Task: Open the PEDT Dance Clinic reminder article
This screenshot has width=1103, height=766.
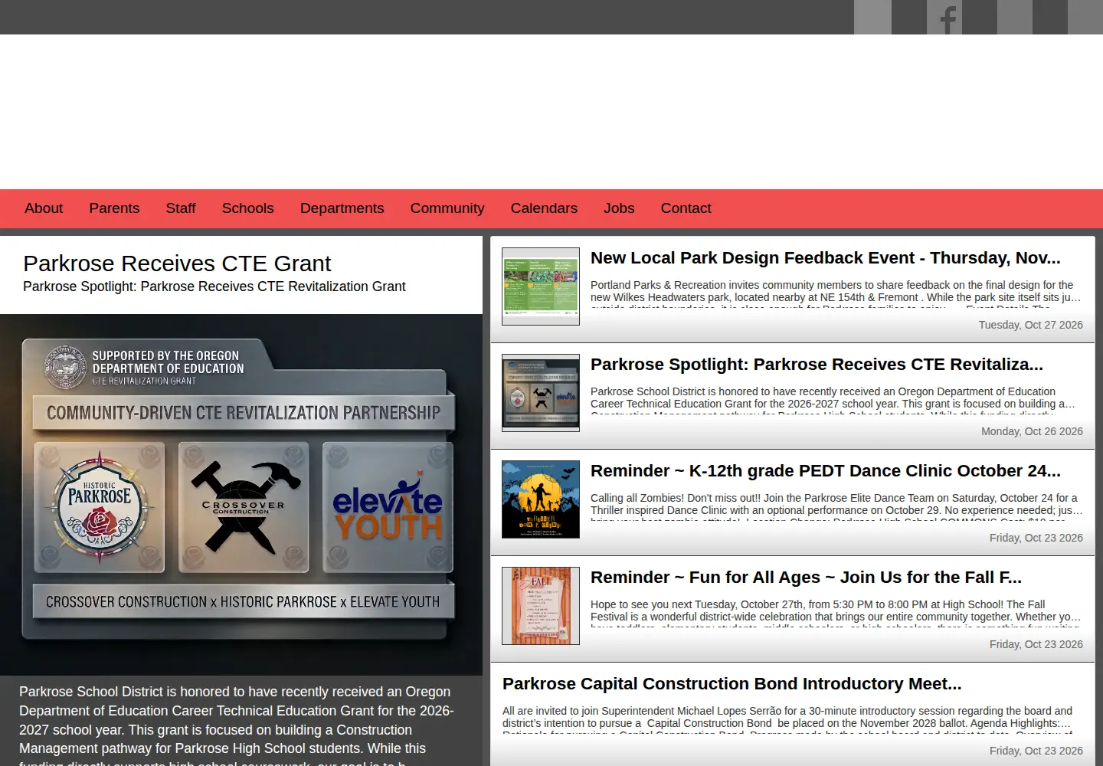Action: tap(825, 471)
